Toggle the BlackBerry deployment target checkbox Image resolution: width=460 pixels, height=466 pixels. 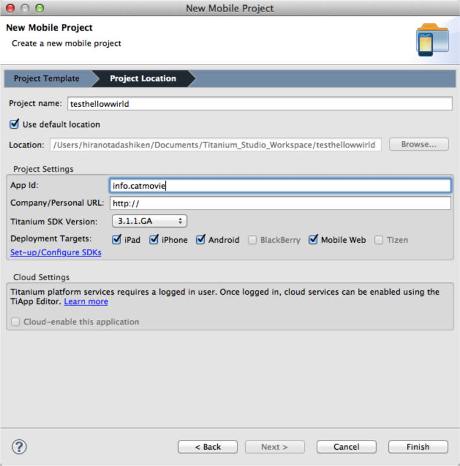[x=252, y=240]
